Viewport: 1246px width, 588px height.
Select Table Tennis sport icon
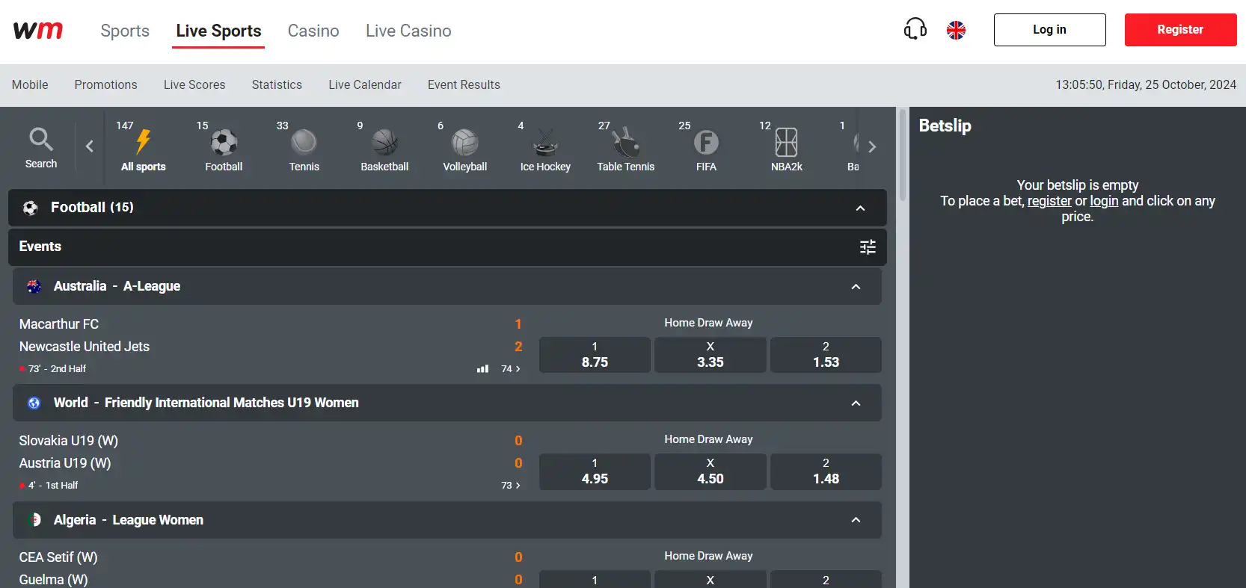[x=625, y=142]
